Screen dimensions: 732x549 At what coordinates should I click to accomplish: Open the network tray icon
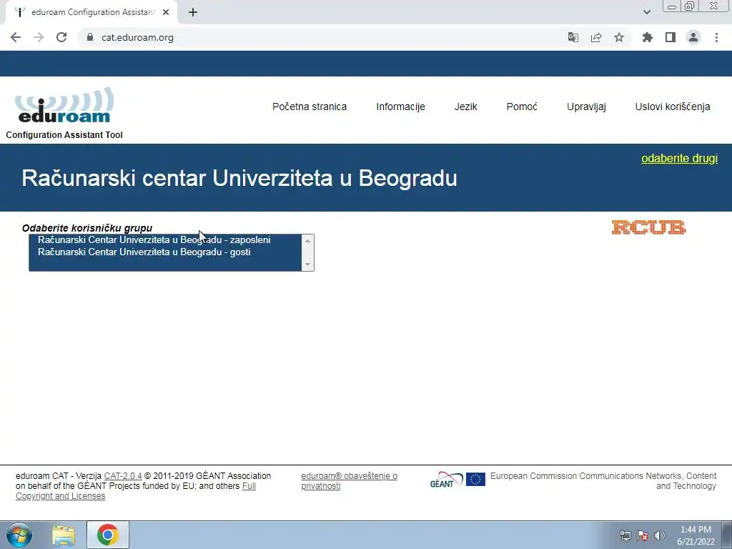click(625, 535)
